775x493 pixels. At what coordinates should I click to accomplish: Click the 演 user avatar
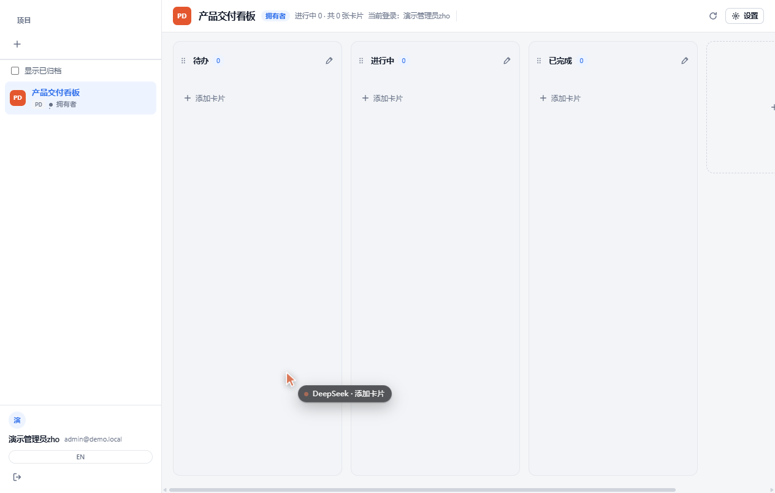click(x=17, y=420)
